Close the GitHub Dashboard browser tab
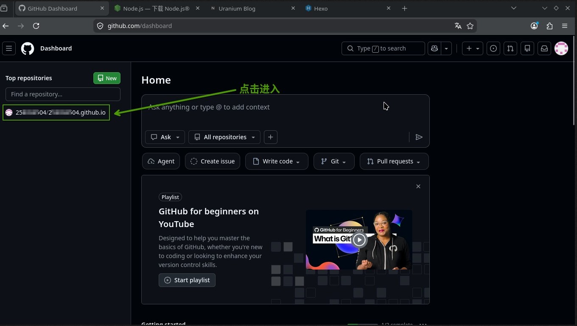The width and height of the screenshot is (577, 326). tap(102, 8)
